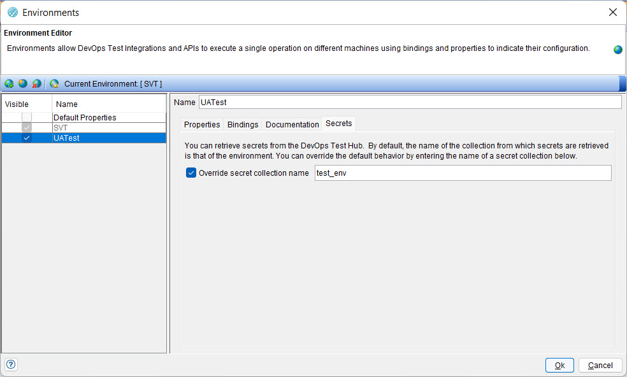627x377 pixels.
Task: Disable the Override secret collection name checkbox
Action: pos(191,173)
